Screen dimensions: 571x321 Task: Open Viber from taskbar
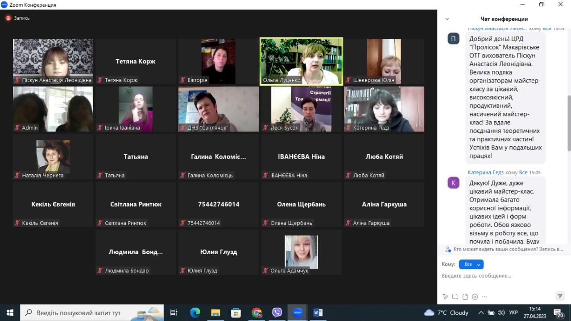[277, 313]
